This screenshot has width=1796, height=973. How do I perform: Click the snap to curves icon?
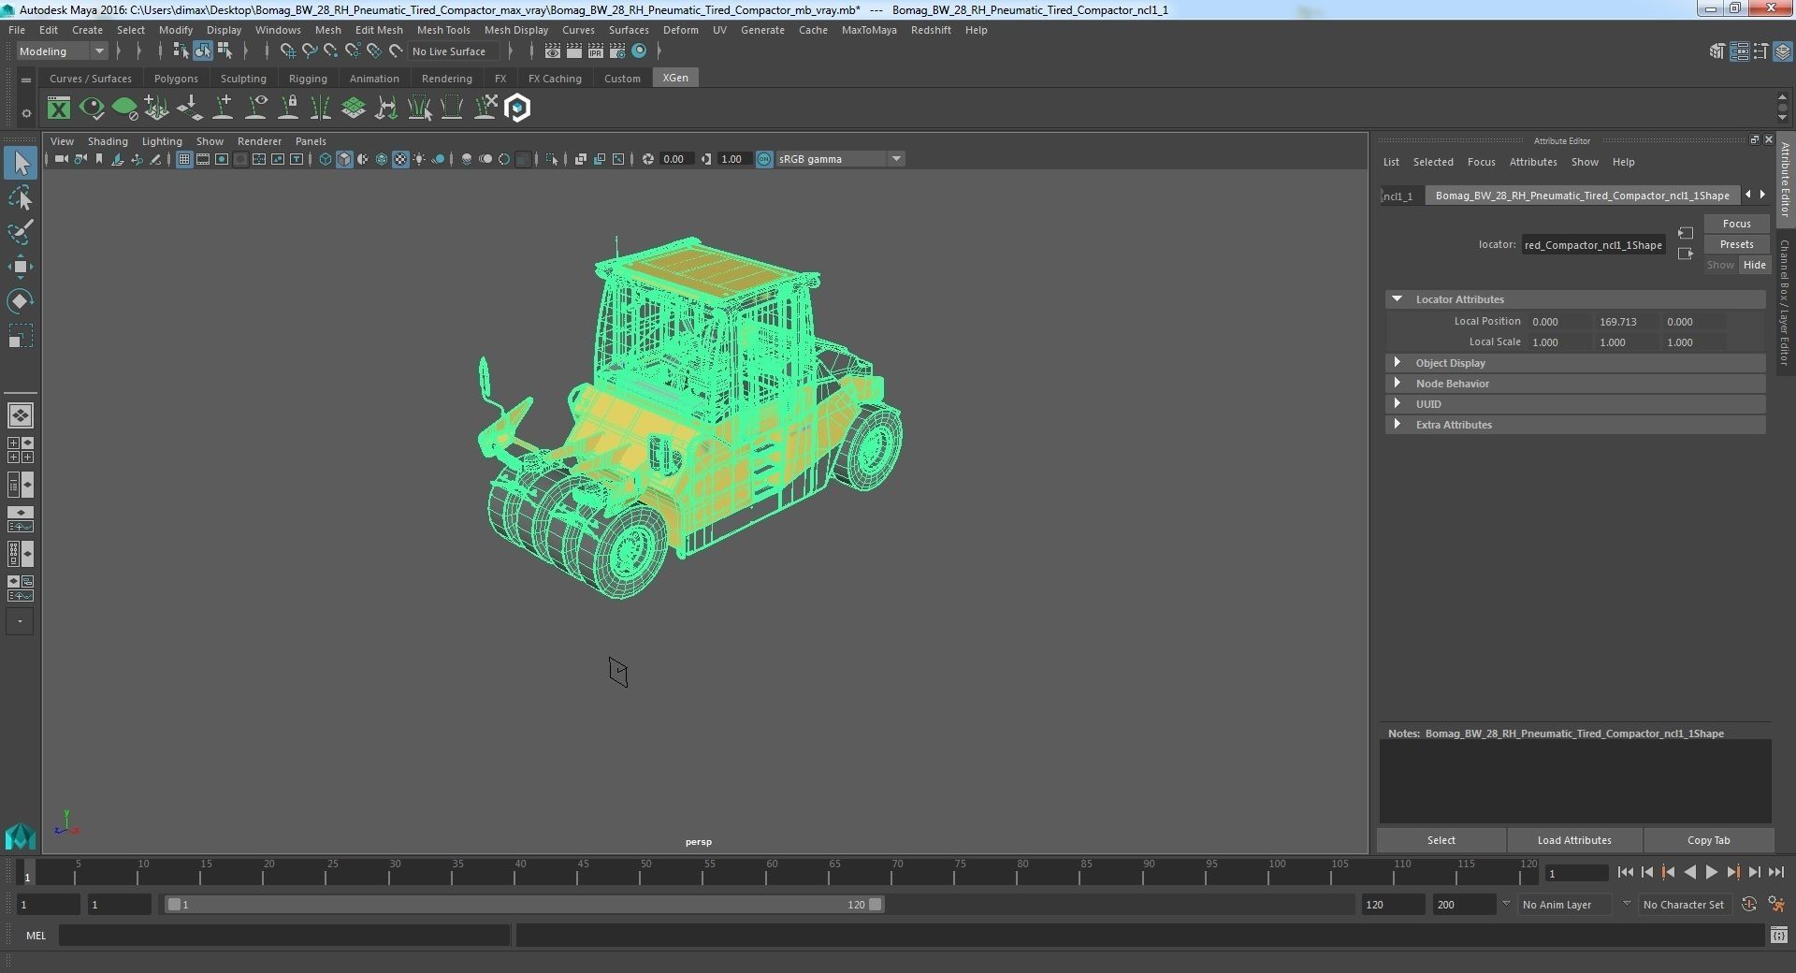[309, 51]
